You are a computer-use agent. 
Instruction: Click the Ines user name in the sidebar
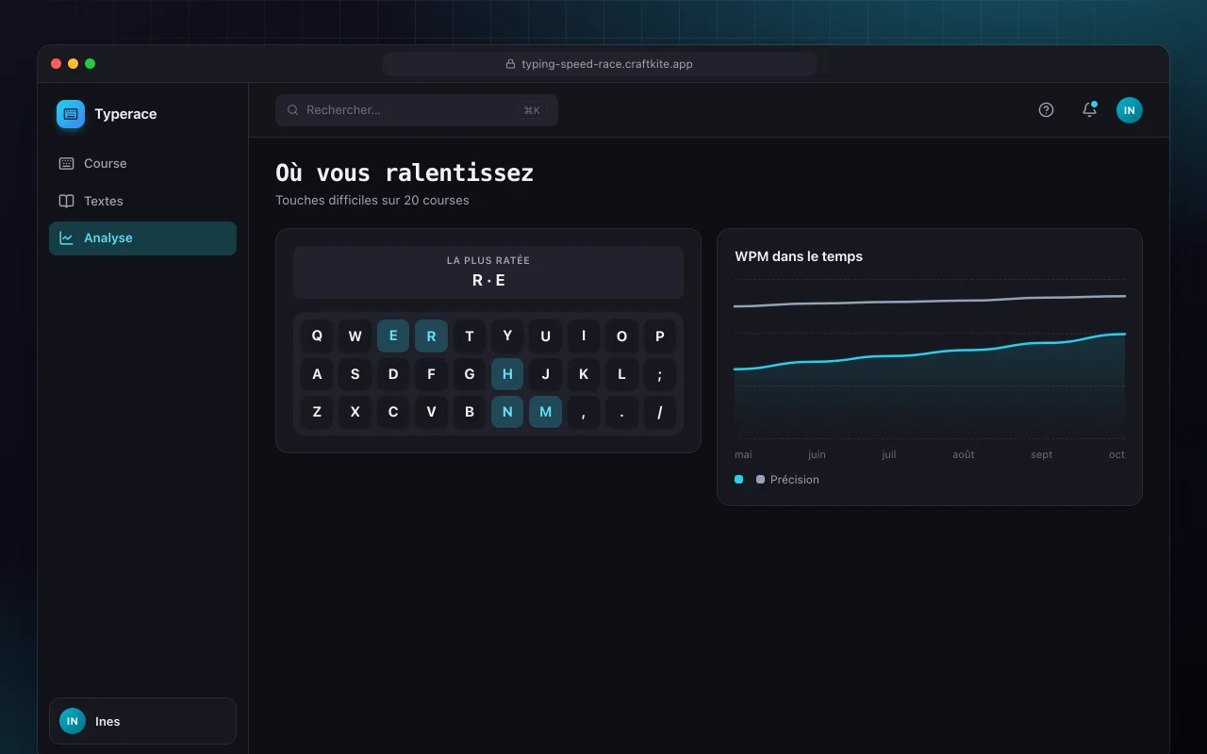click(x=107, y=721)
